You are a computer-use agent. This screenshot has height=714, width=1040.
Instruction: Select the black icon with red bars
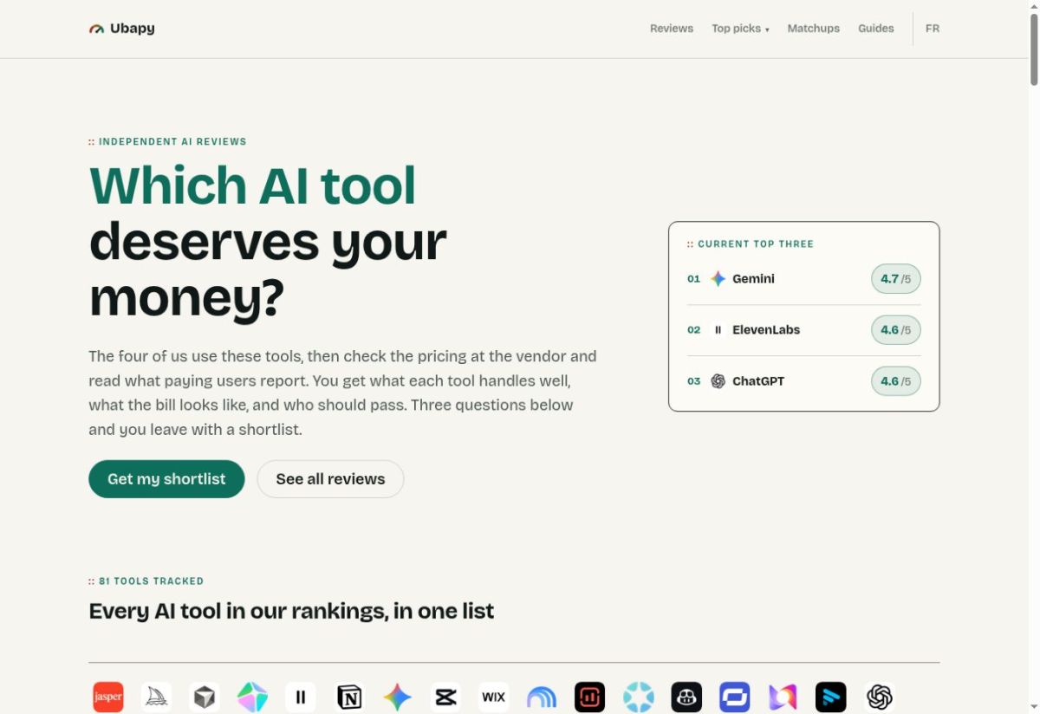pos(589,697)
